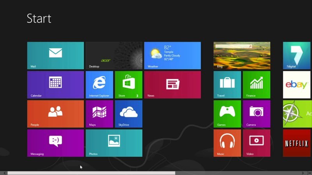Open the Mail tile
The width and height of the screenshot is (312, 175).
click(x=55, y=56)
